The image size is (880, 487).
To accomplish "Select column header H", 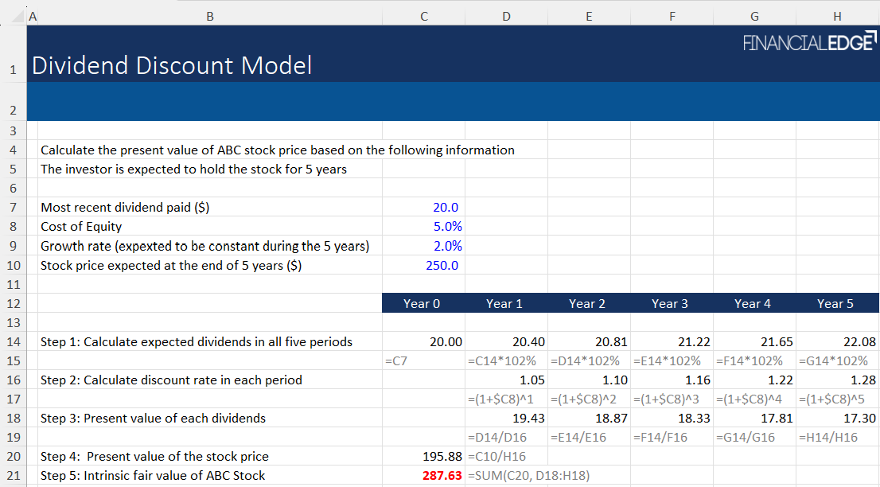I will tap(836, 15).
